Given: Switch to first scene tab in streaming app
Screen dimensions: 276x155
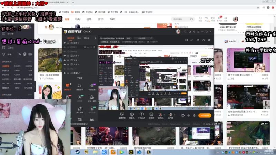Looking at the screenshot, I should point(71,38).
